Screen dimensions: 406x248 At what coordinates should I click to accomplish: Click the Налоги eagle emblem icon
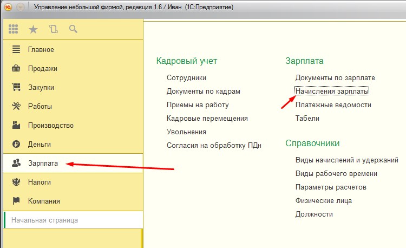coord(16,182)
